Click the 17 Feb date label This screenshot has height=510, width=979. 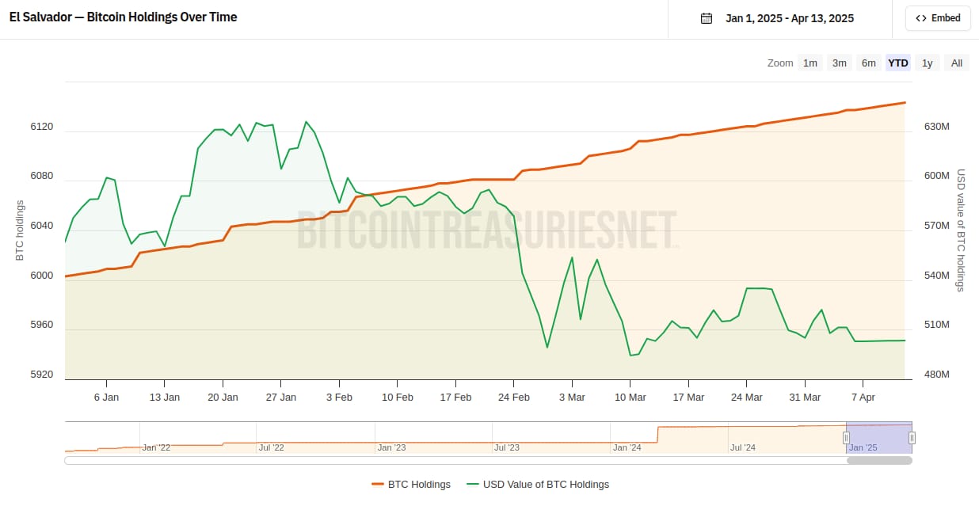(455, 397)
